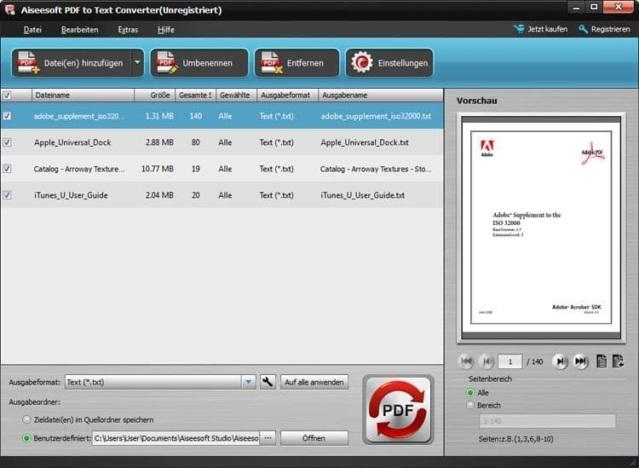
Task: Click the output folder path field
Action: point(176,438)
